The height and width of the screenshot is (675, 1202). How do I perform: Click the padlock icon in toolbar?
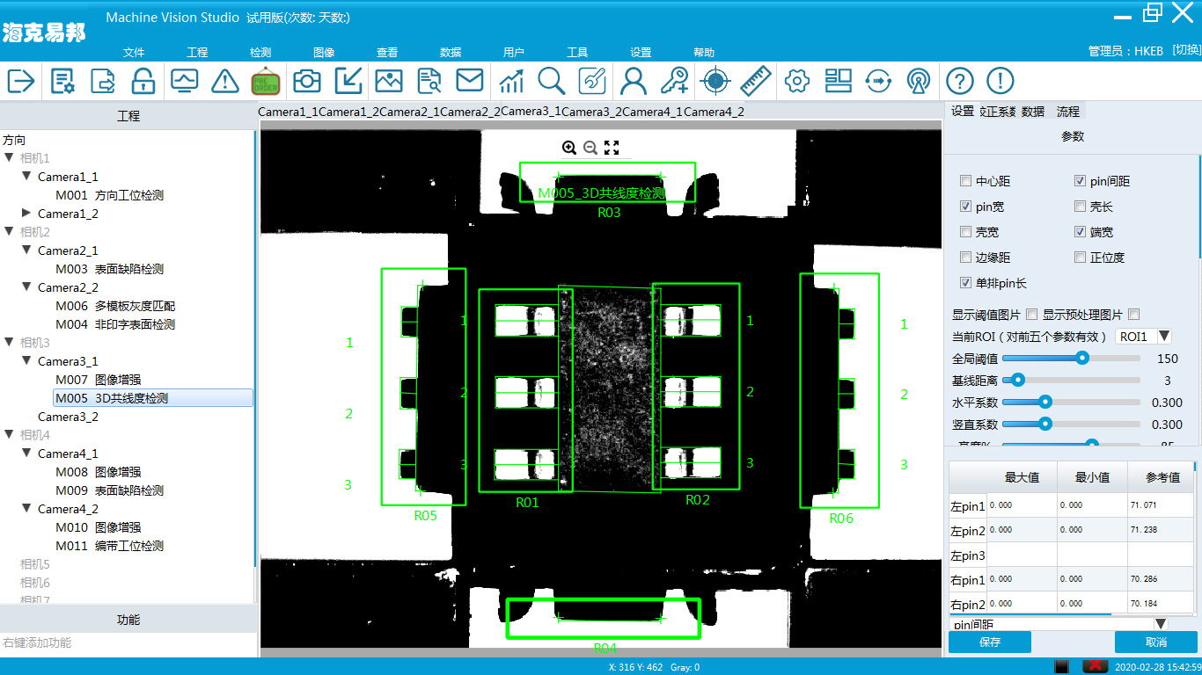[x=143, y=81]
